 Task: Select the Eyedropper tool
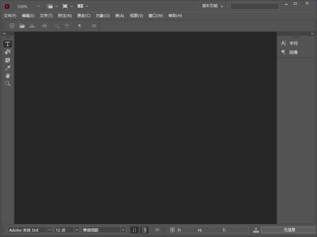pos(7,68)
